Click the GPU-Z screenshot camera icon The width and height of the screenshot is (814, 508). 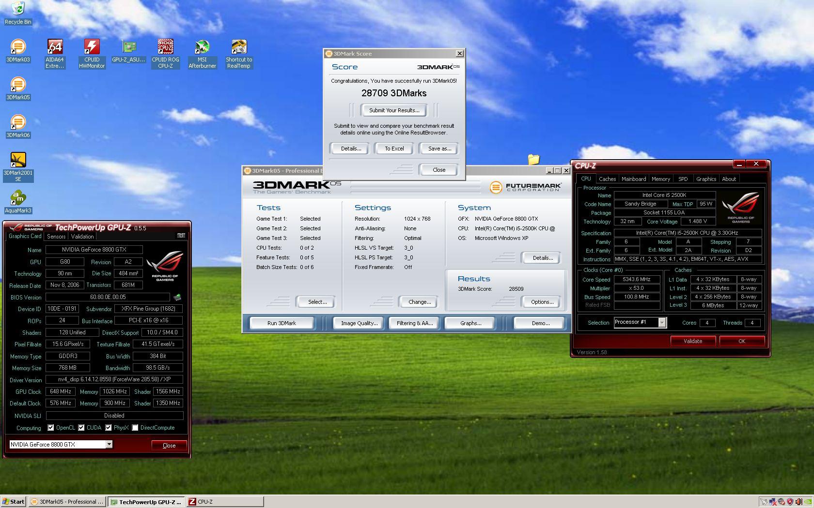click(x=181, y=236)
